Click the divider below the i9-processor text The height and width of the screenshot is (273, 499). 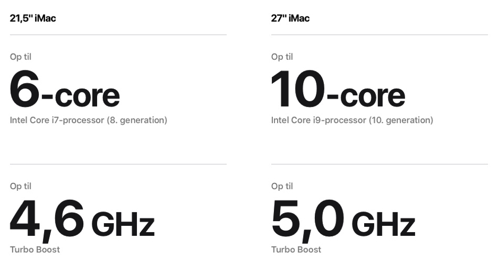pyautogui.click(x=379, y=164)
